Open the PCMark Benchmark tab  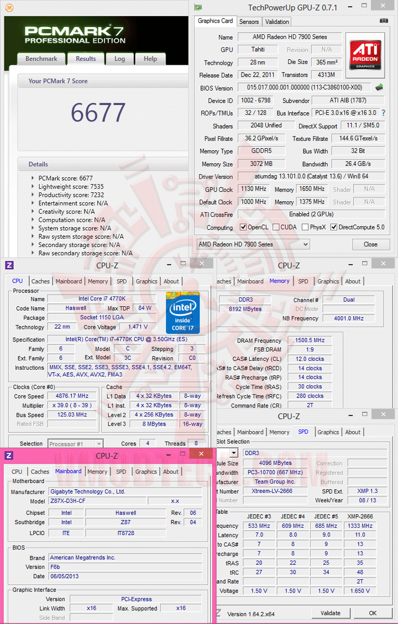pyautogui.click(x=41, y=59)
